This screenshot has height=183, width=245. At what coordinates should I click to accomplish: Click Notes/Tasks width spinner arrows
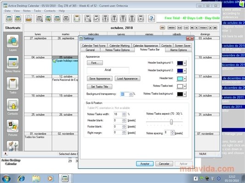[x=124, y=114]
